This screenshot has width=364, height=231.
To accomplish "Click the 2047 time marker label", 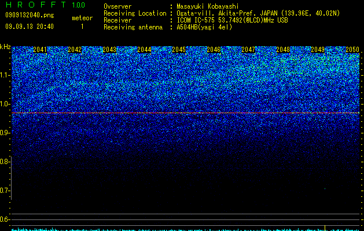I will tap(248, 50).
